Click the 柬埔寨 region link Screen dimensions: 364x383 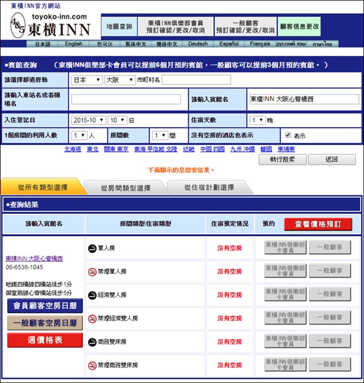(x=286, y=149)
